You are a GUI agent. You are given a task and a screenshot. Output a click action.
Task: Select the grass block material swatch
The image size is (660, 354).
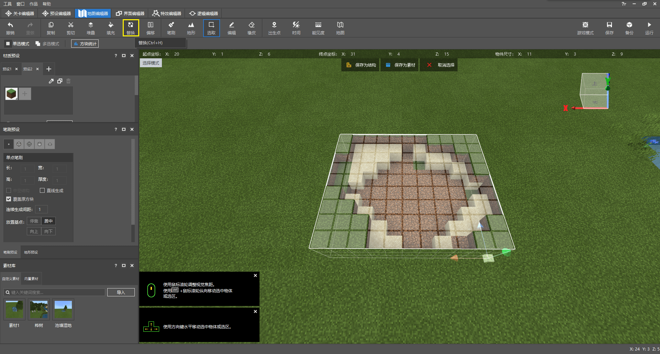click(x=11, y=94)
